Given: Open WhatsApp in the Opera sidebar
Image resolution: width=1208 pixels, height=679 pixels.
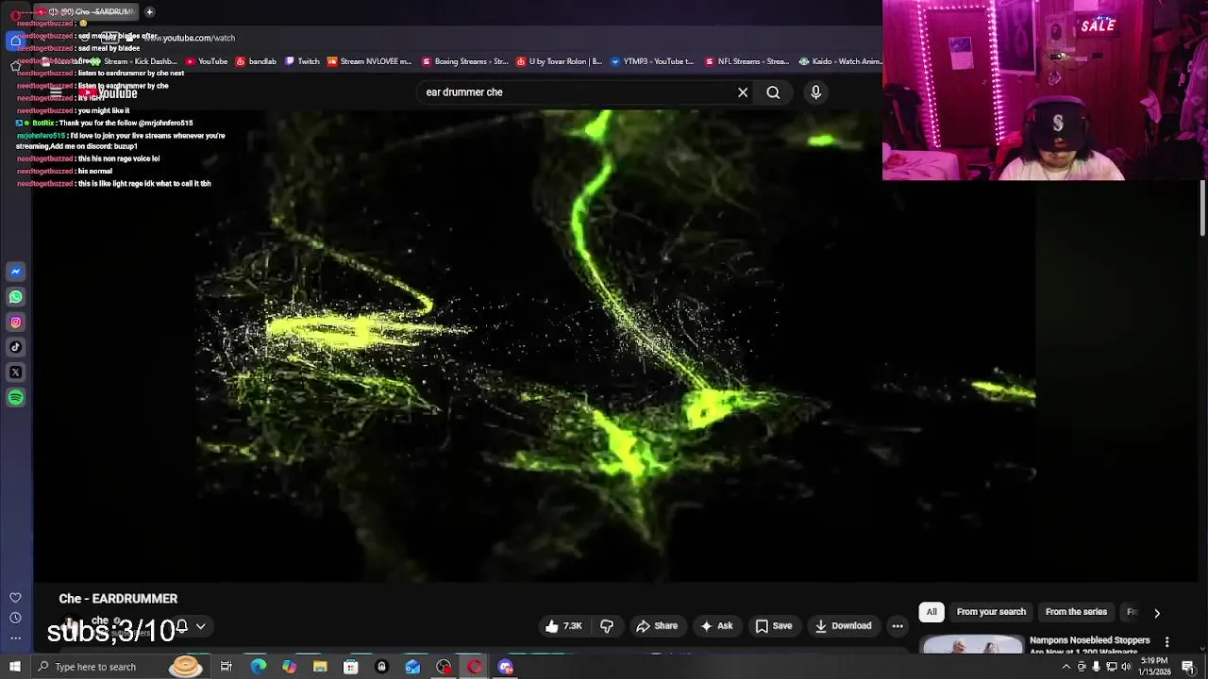Looking at the screenshot, I should (x=15, y=297).
